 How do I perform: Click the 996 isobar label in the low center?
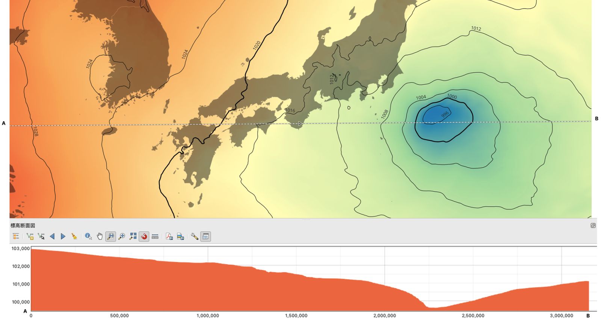point(445,114)
